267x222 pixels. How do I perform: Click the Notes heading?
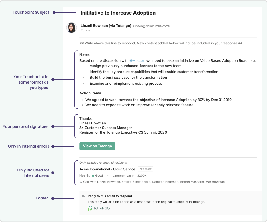coord(84,55)
